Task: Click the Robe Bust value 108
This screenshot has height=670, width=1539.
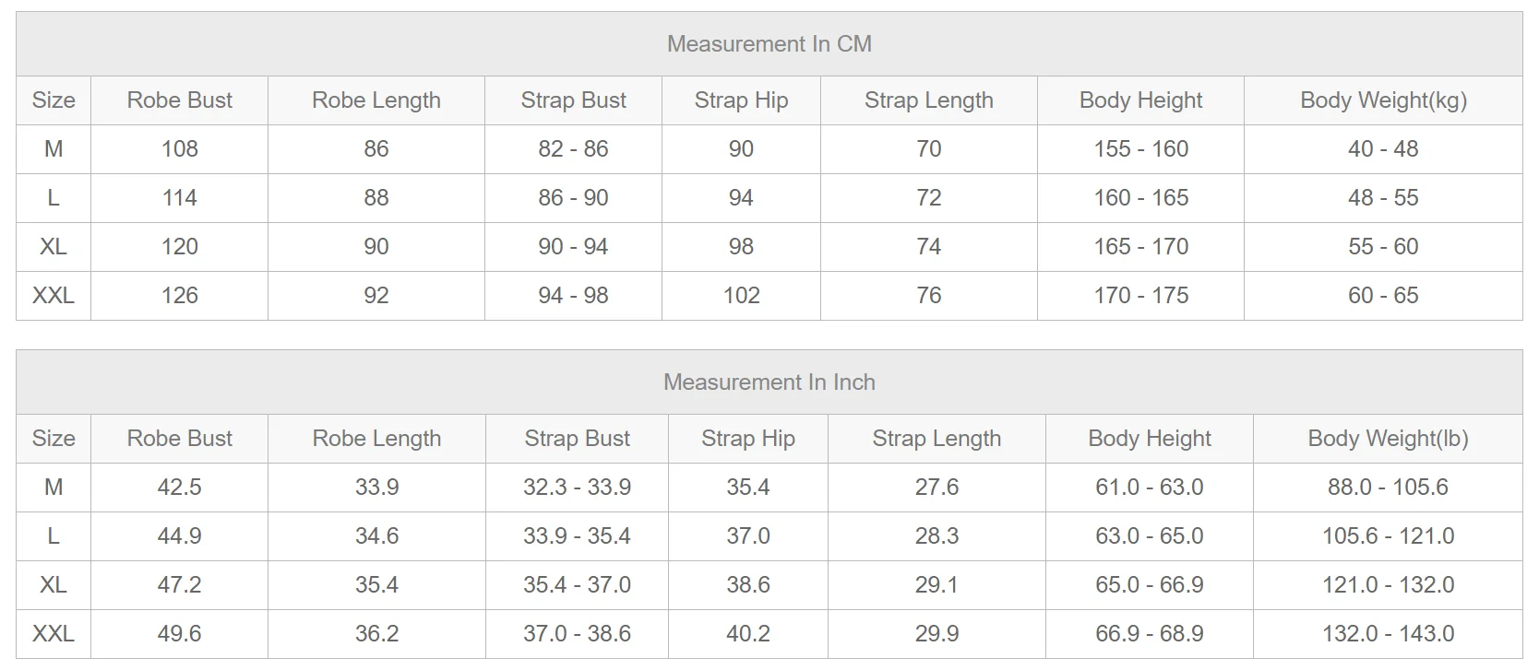Action: (180, 149)
